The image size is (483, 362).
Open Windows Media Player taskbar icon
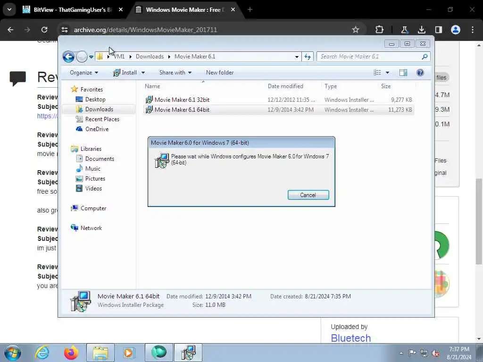(129, 353)
